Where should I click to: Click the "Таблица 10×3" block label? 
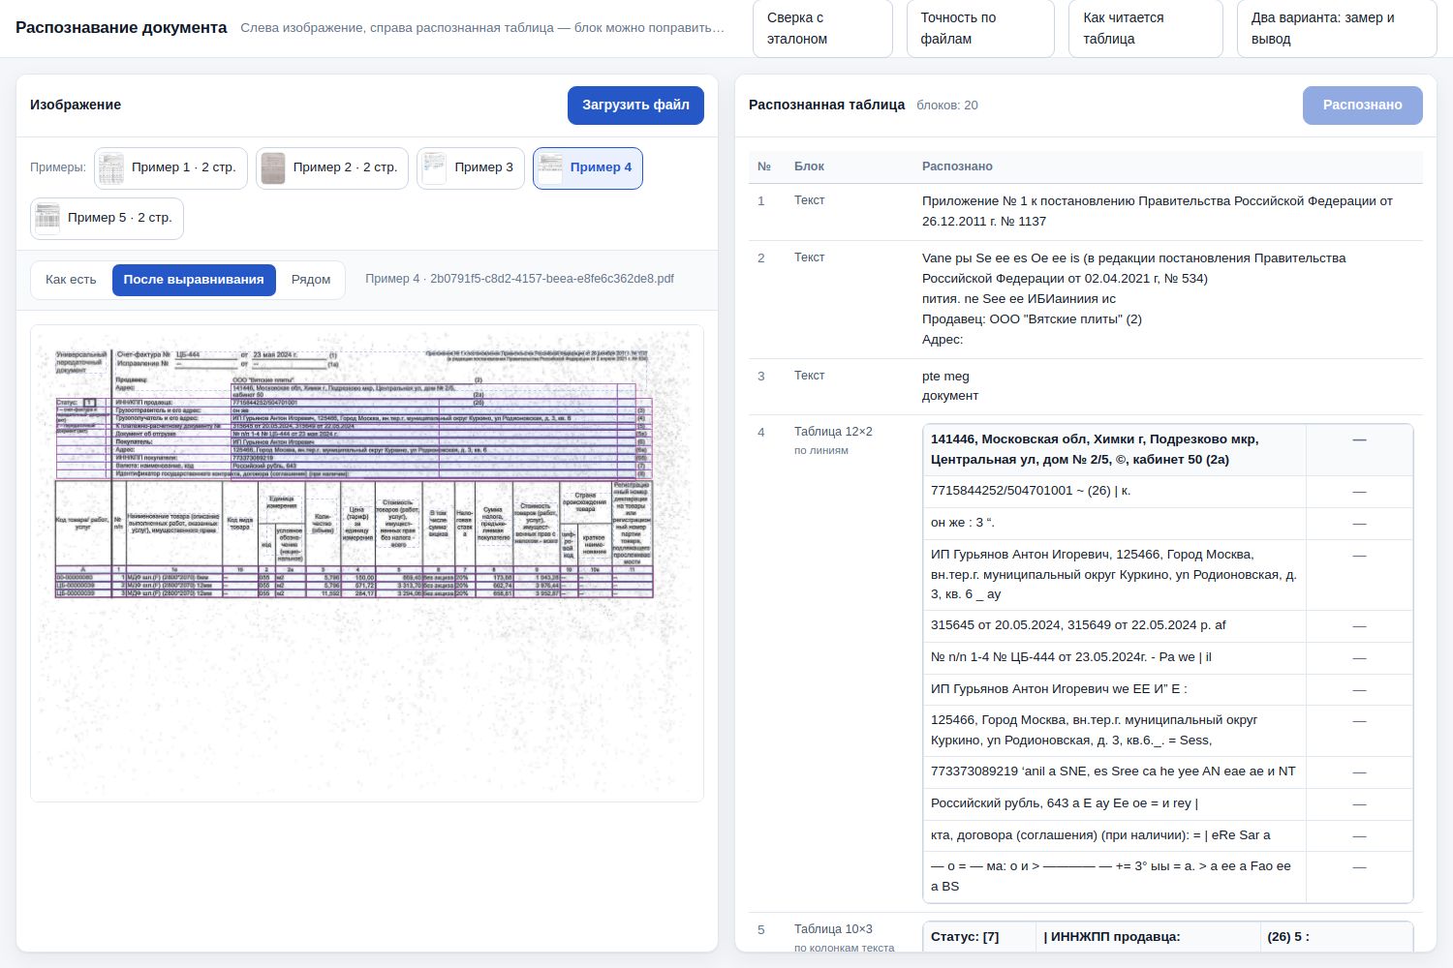click(x=833, y=929)
